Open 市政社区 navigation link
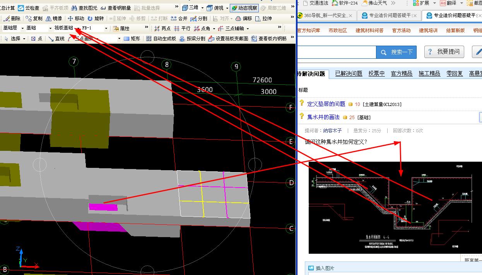Image resolution: width=482 pixels, height=275 pixels. click(x=338, y=30)
